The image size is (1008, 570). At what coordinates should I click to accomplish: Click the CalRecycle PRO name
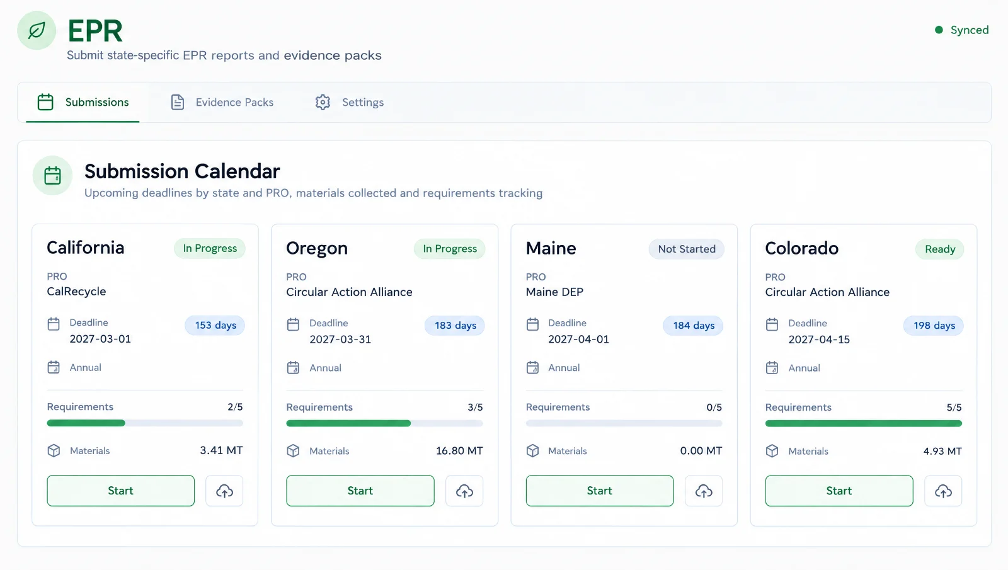tap(76, 292)
